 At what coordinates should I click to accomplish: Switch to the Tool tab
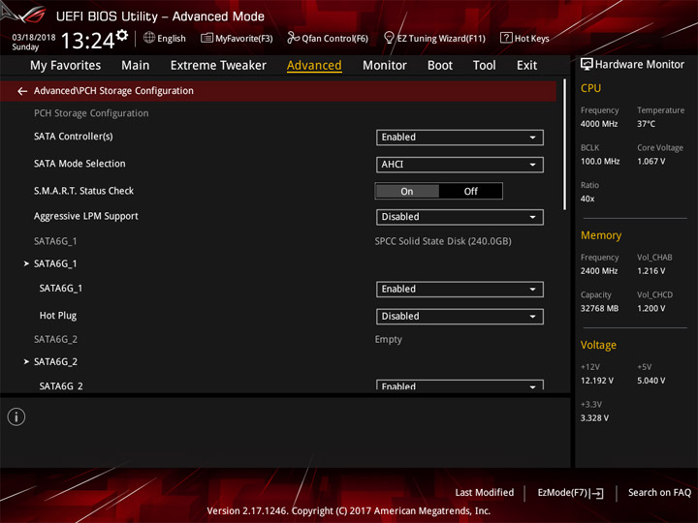[484, 66]
